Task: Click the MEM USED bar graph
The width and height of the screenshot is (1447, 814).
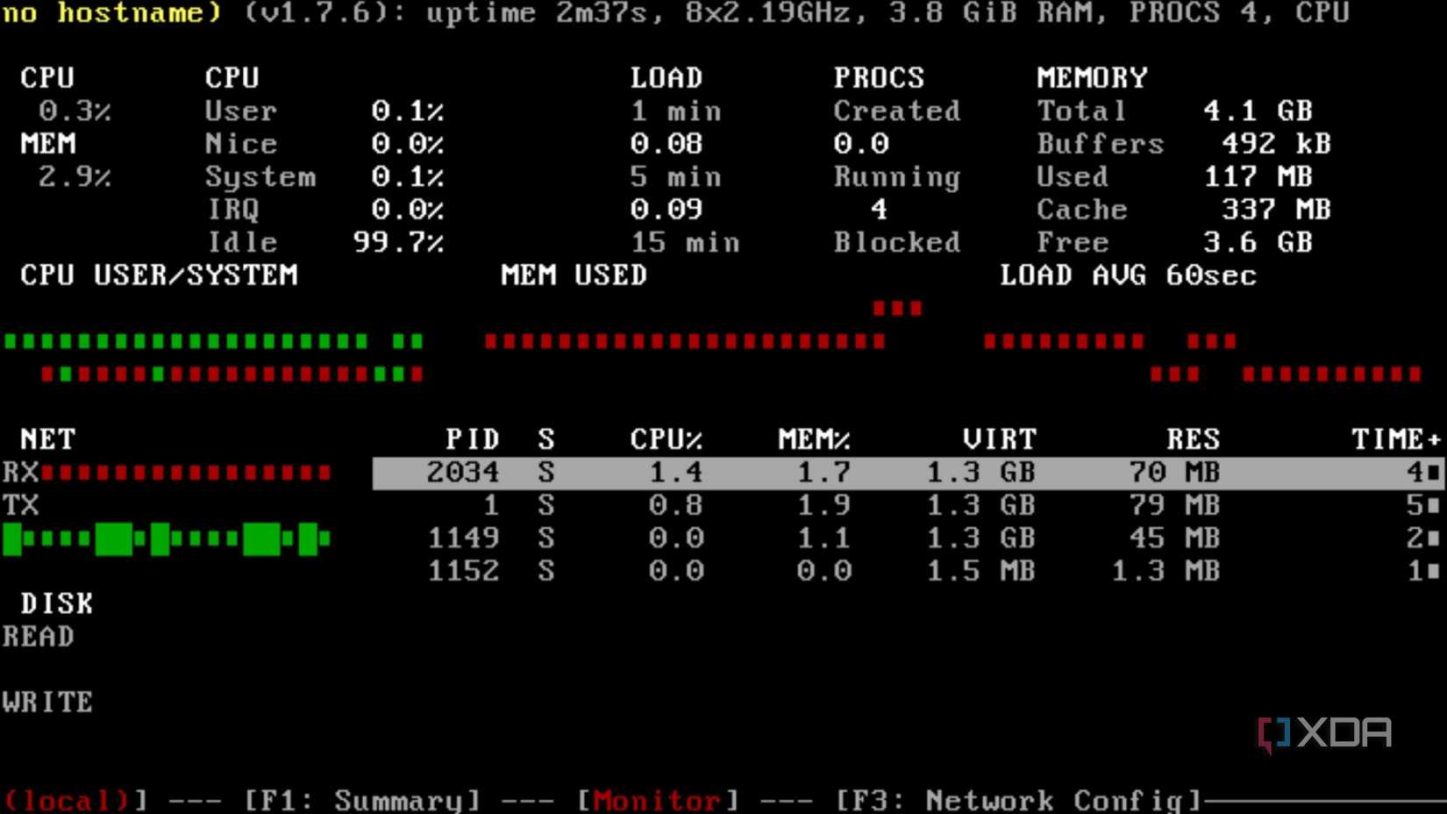Action: tap(684, 342)
